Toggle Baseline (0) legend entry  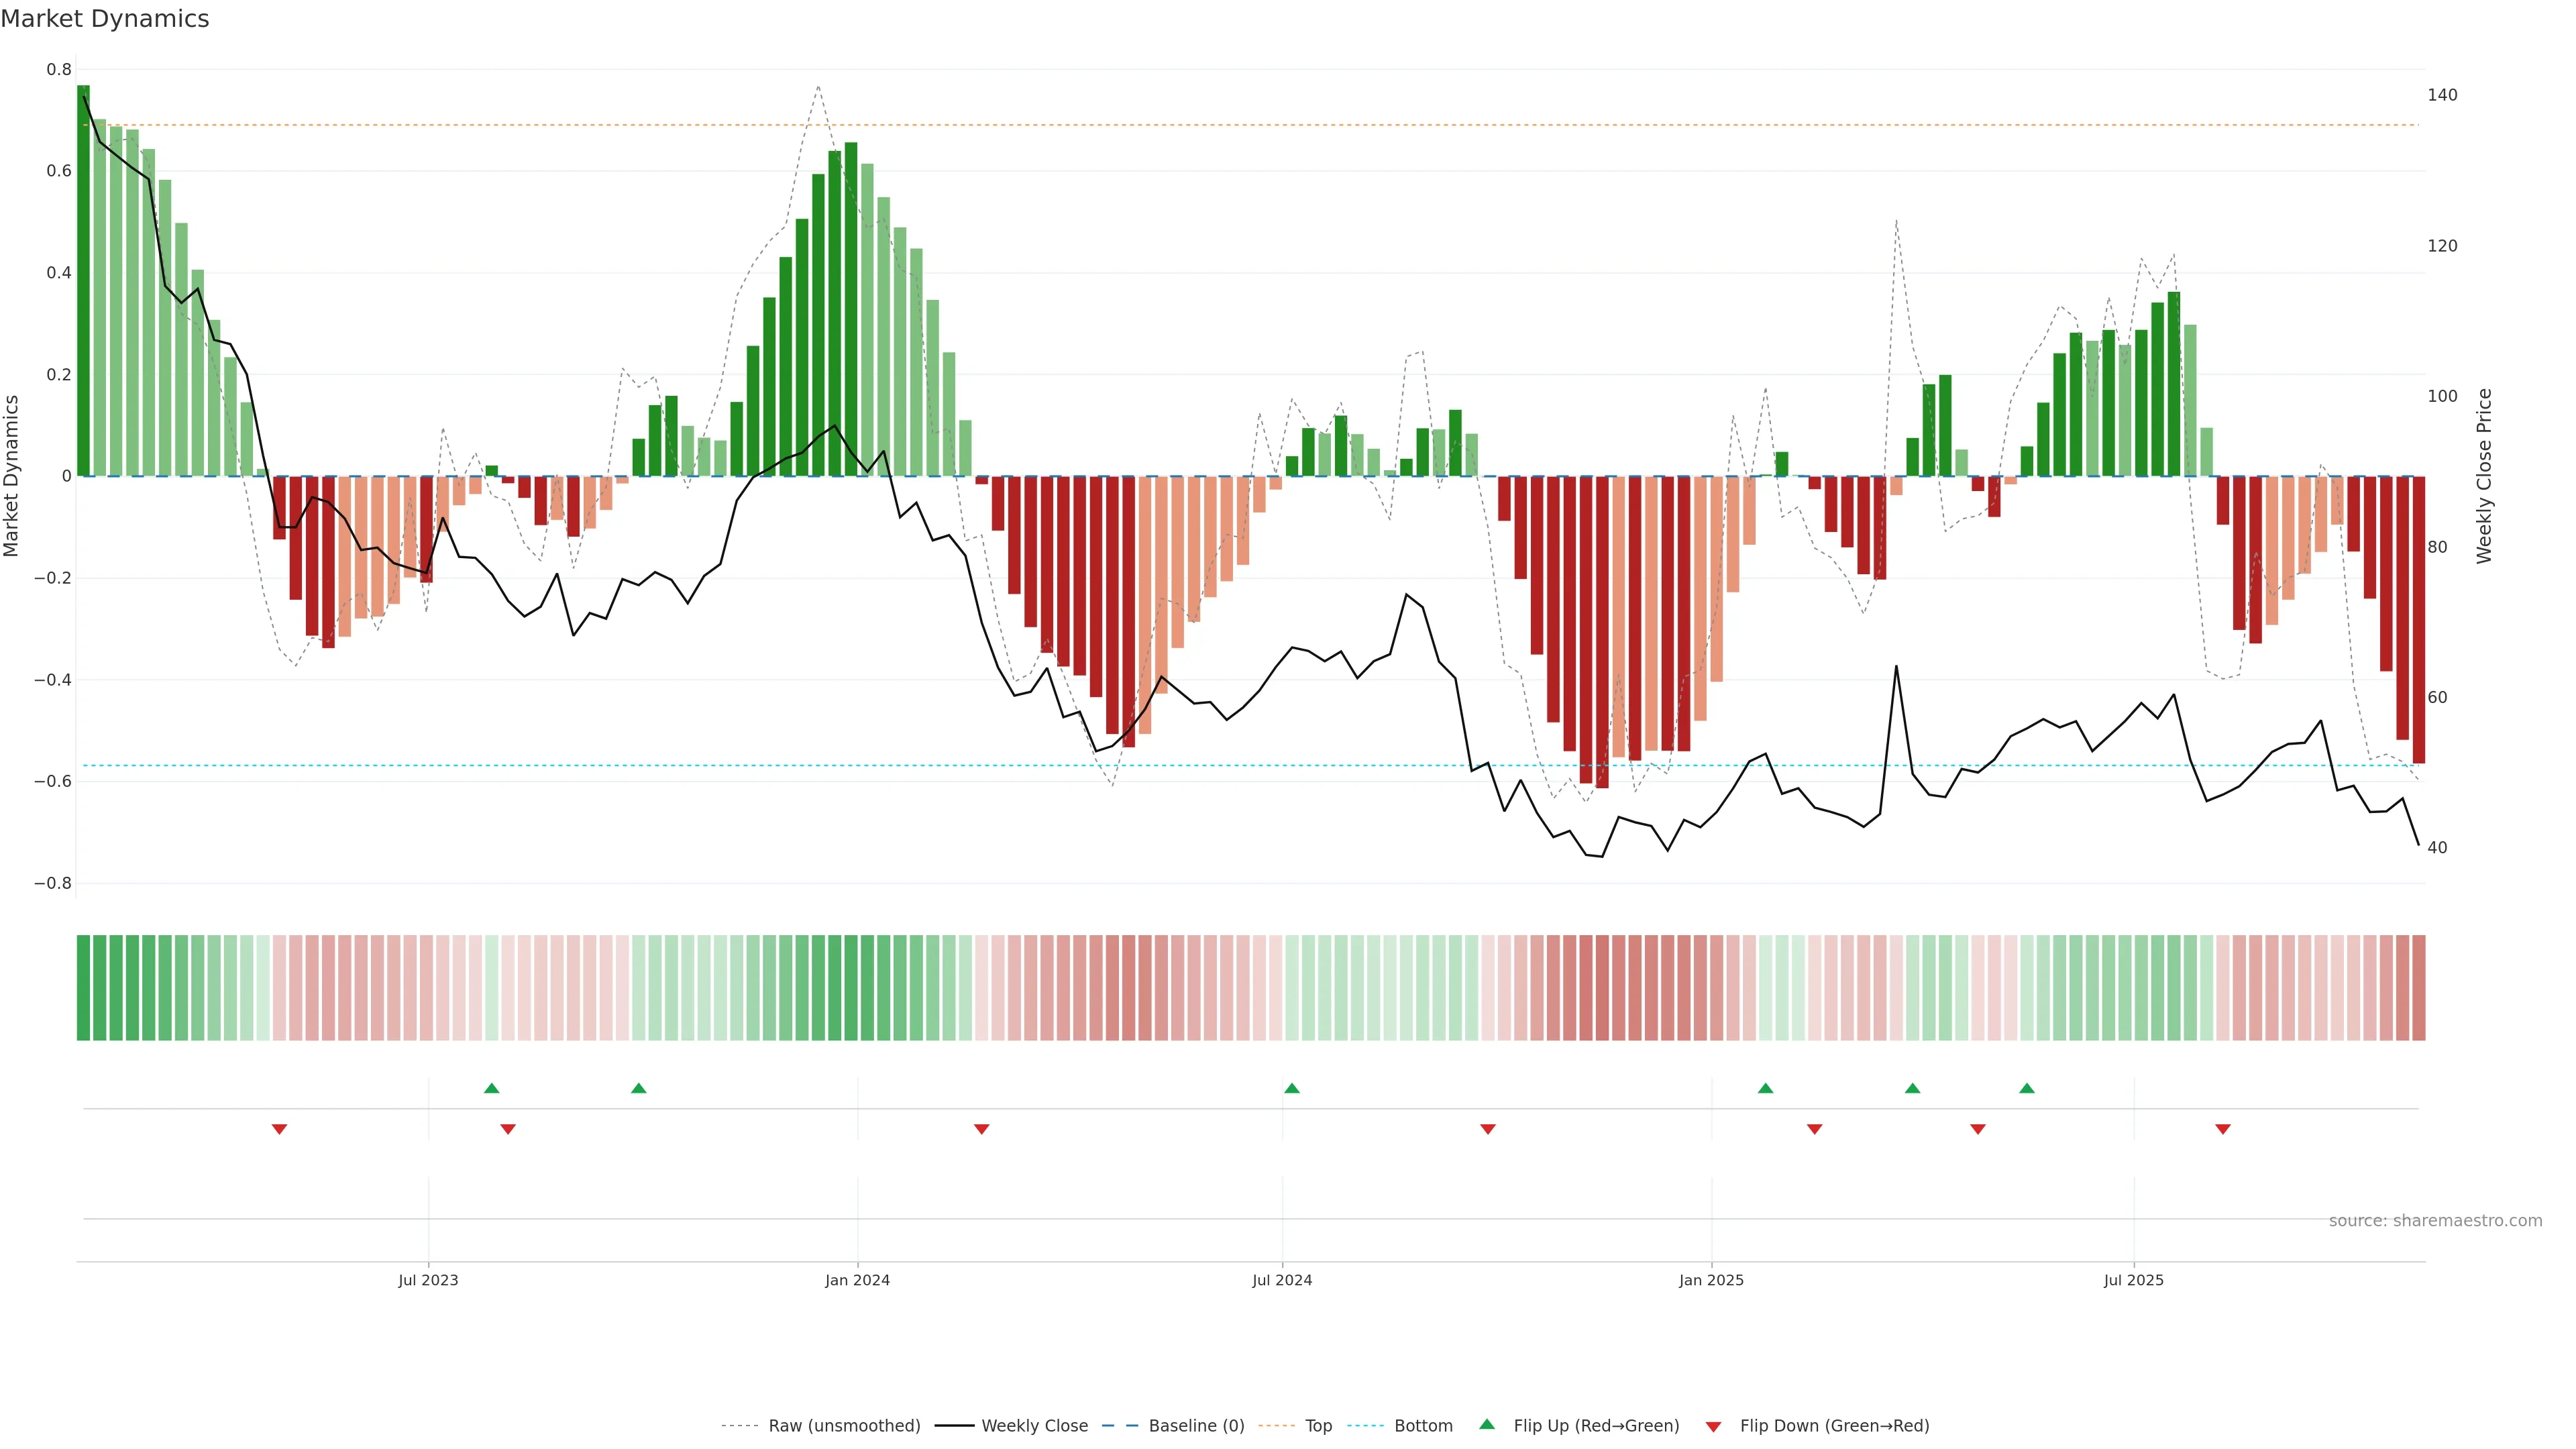(1196, 1426)
